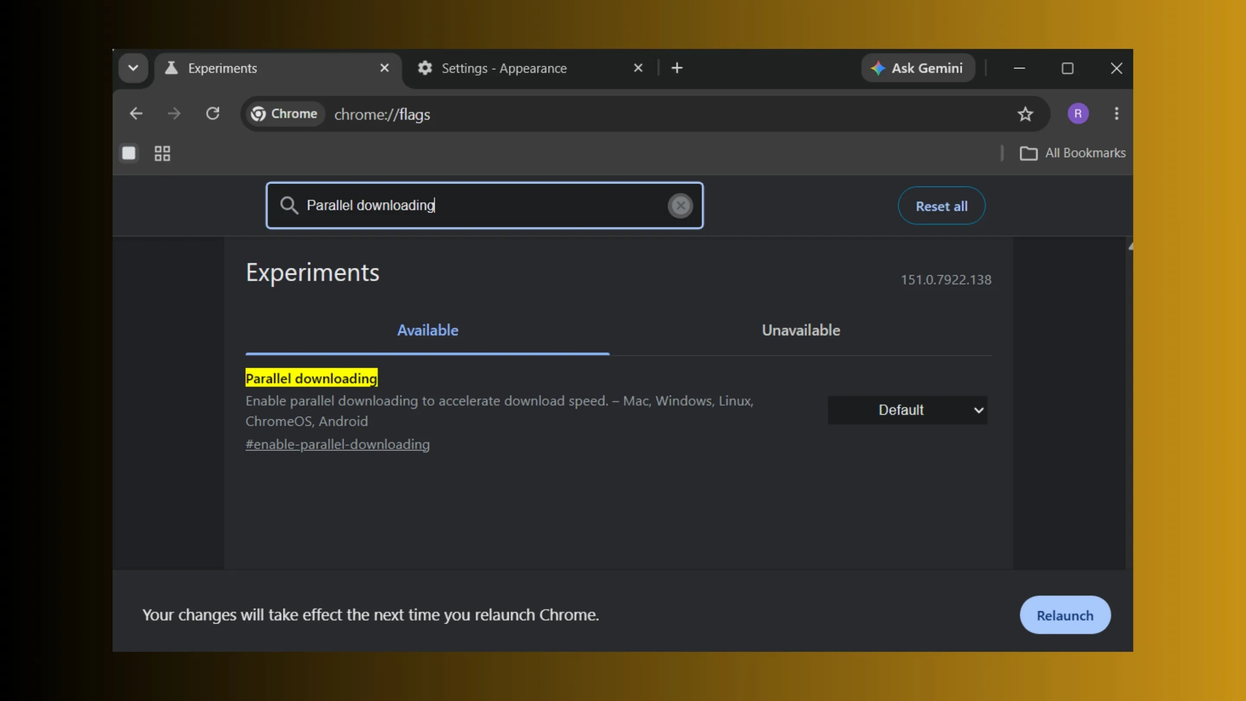Switch to the Experiments tab
Viewport: 1246px width, 701px height.
pyautogui.click(x=277, y=69)
